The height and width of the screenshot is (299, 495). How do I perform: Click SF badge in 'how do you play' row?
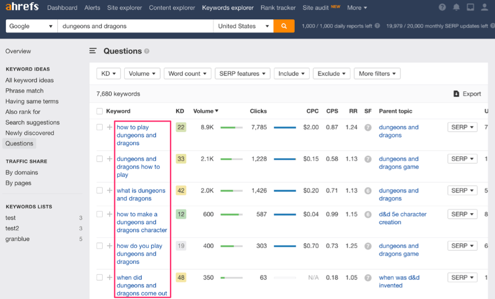tap(368, 246)
